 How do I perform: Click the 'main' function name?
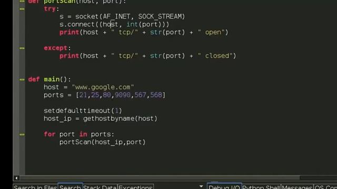pos(52,79)
